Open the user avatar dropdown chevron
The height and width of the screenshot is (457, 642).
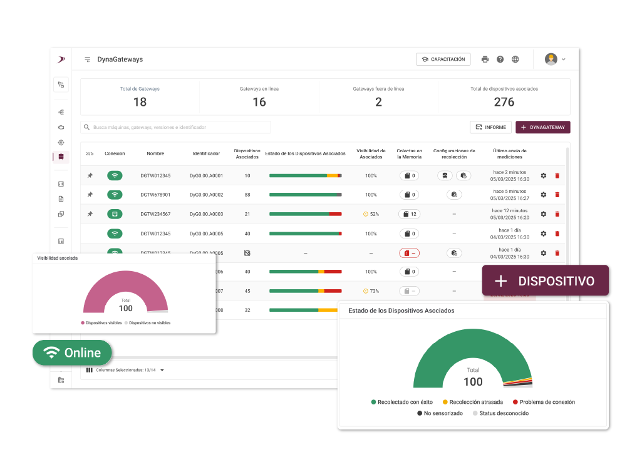click(x=563, y=59)
